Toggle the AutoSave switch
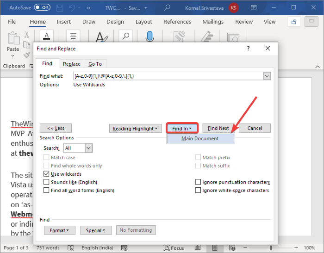The image size is (324, 253). click(42, 8)
